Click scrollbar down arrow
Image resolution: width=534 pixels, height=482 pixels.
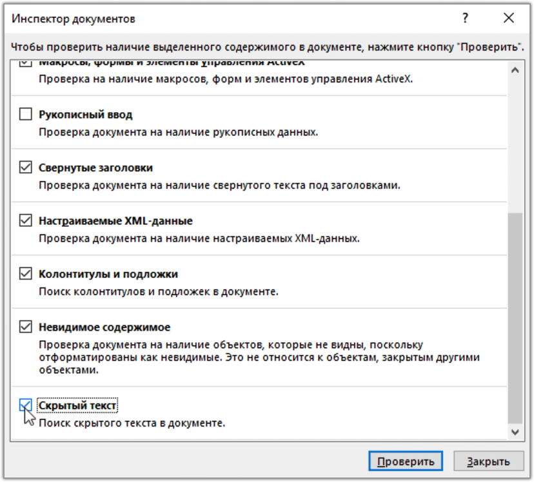pyautogui.click(x=514, y=431)
